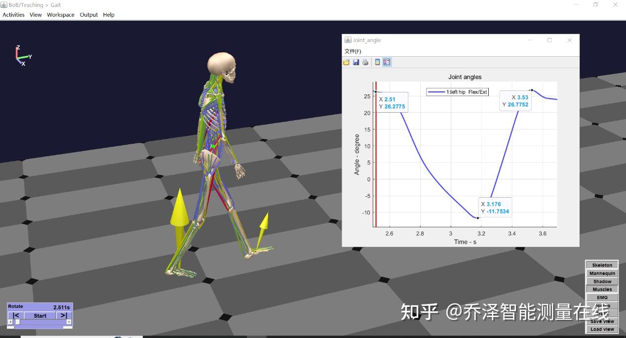The height and width of the screenshot is (338, 626).
Task: Open the Output menu
Action: 88,14
